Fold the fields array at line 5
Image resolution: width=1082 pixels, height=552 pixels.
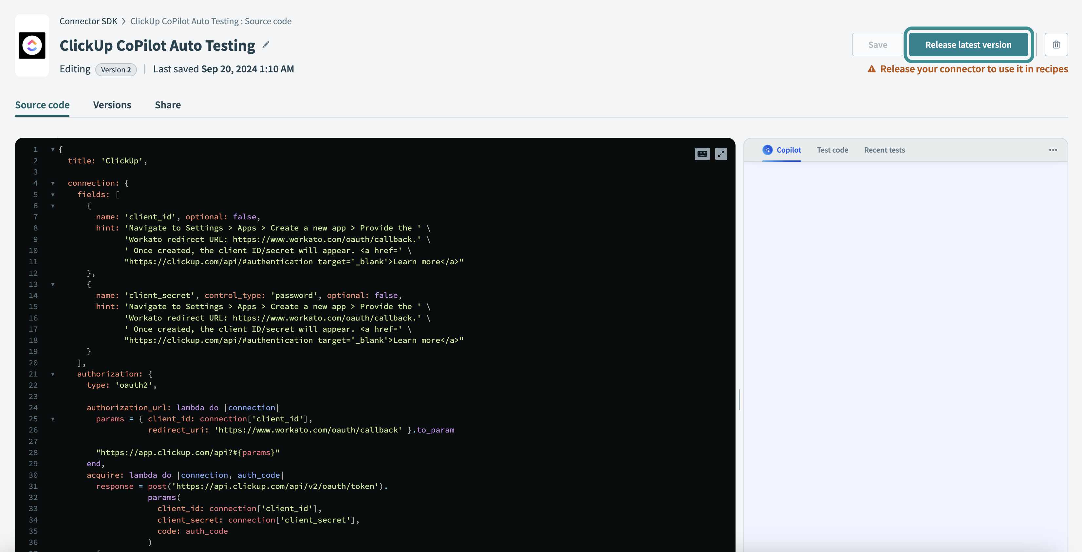point(53,195)
